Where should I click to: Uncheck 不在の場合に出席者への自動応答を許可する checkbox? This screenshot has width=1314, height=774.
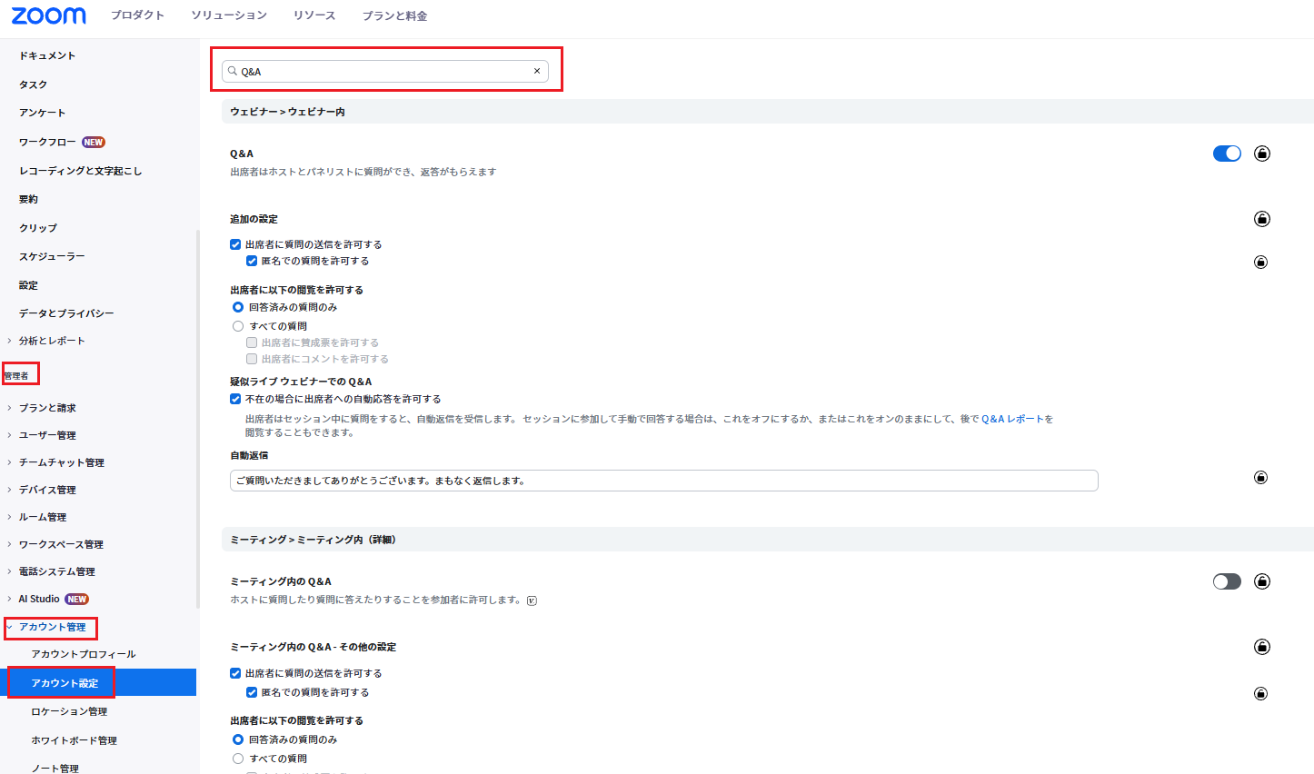pyautogui.click(x=236, y=399)
